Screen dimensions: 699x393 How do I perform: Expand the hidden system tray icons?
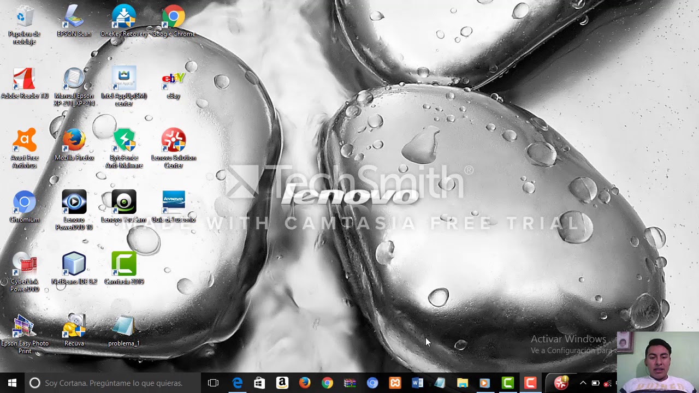(583, 383)
